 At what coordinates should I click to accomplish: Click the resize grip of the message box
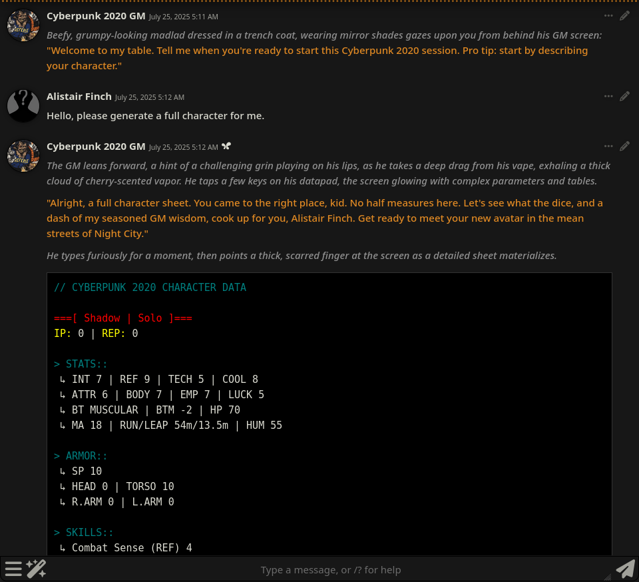(607, 577)
